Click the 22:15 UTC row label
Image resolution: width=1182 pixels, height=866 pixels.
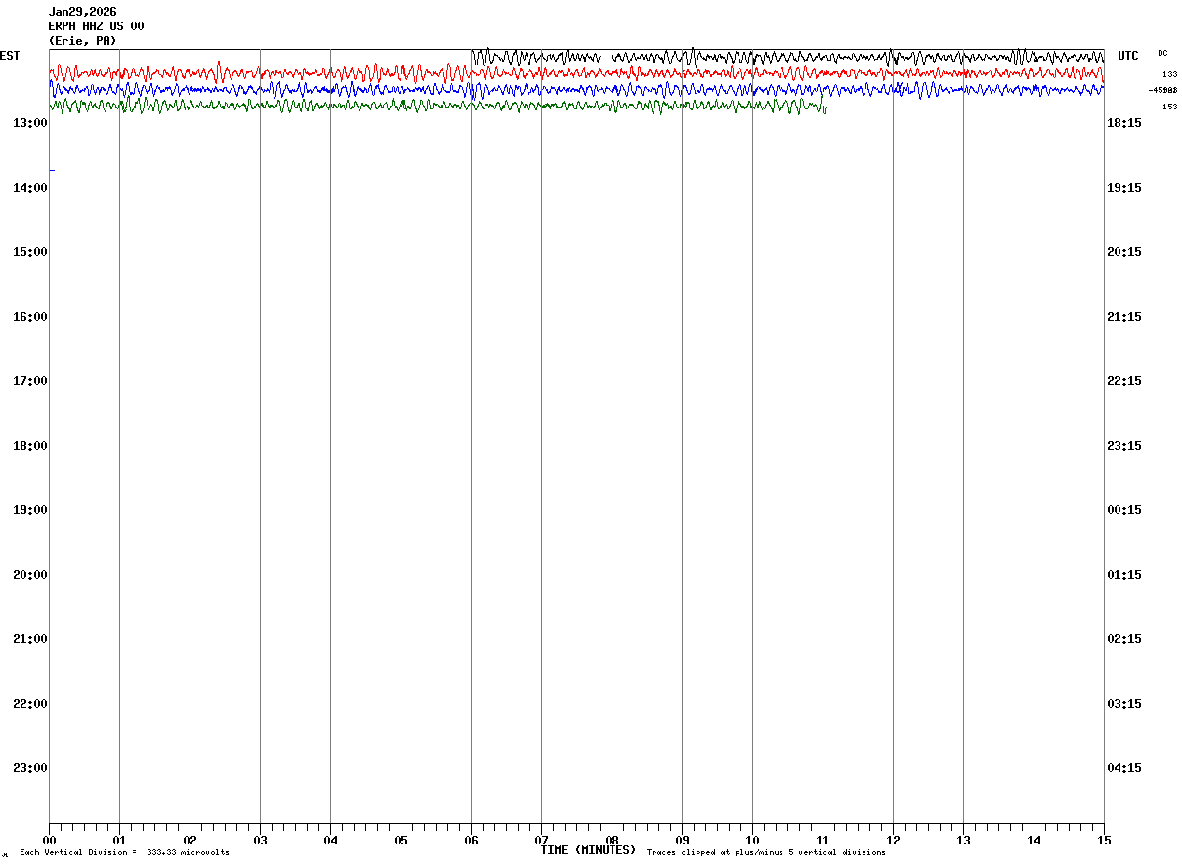pos(1124,380)
